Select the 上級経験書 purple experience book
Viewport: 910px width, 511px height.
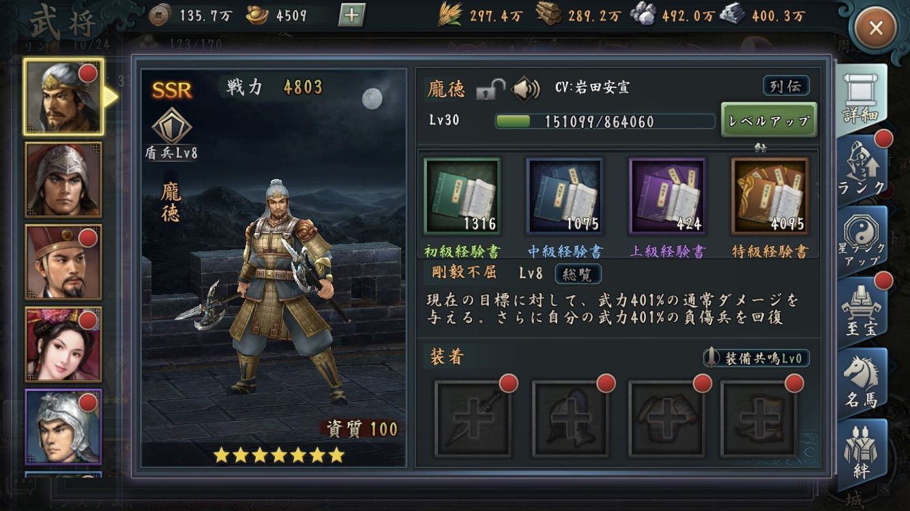tap(667, 196)
